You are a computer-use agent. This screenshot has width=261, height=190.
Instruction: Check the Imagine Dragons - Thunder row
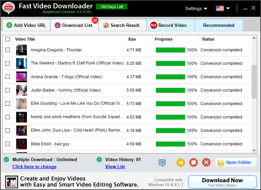tap(7, 50)
